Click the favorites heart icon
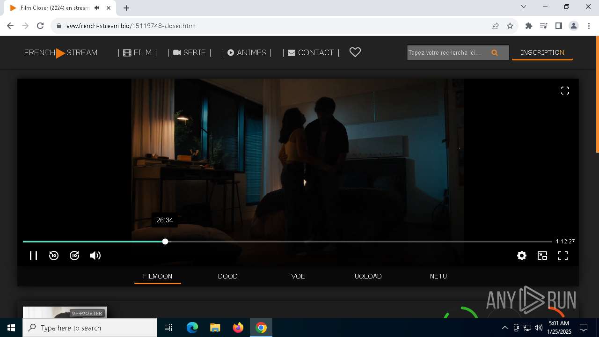This screenshot has height=337, width=599. tap(355, 52)
